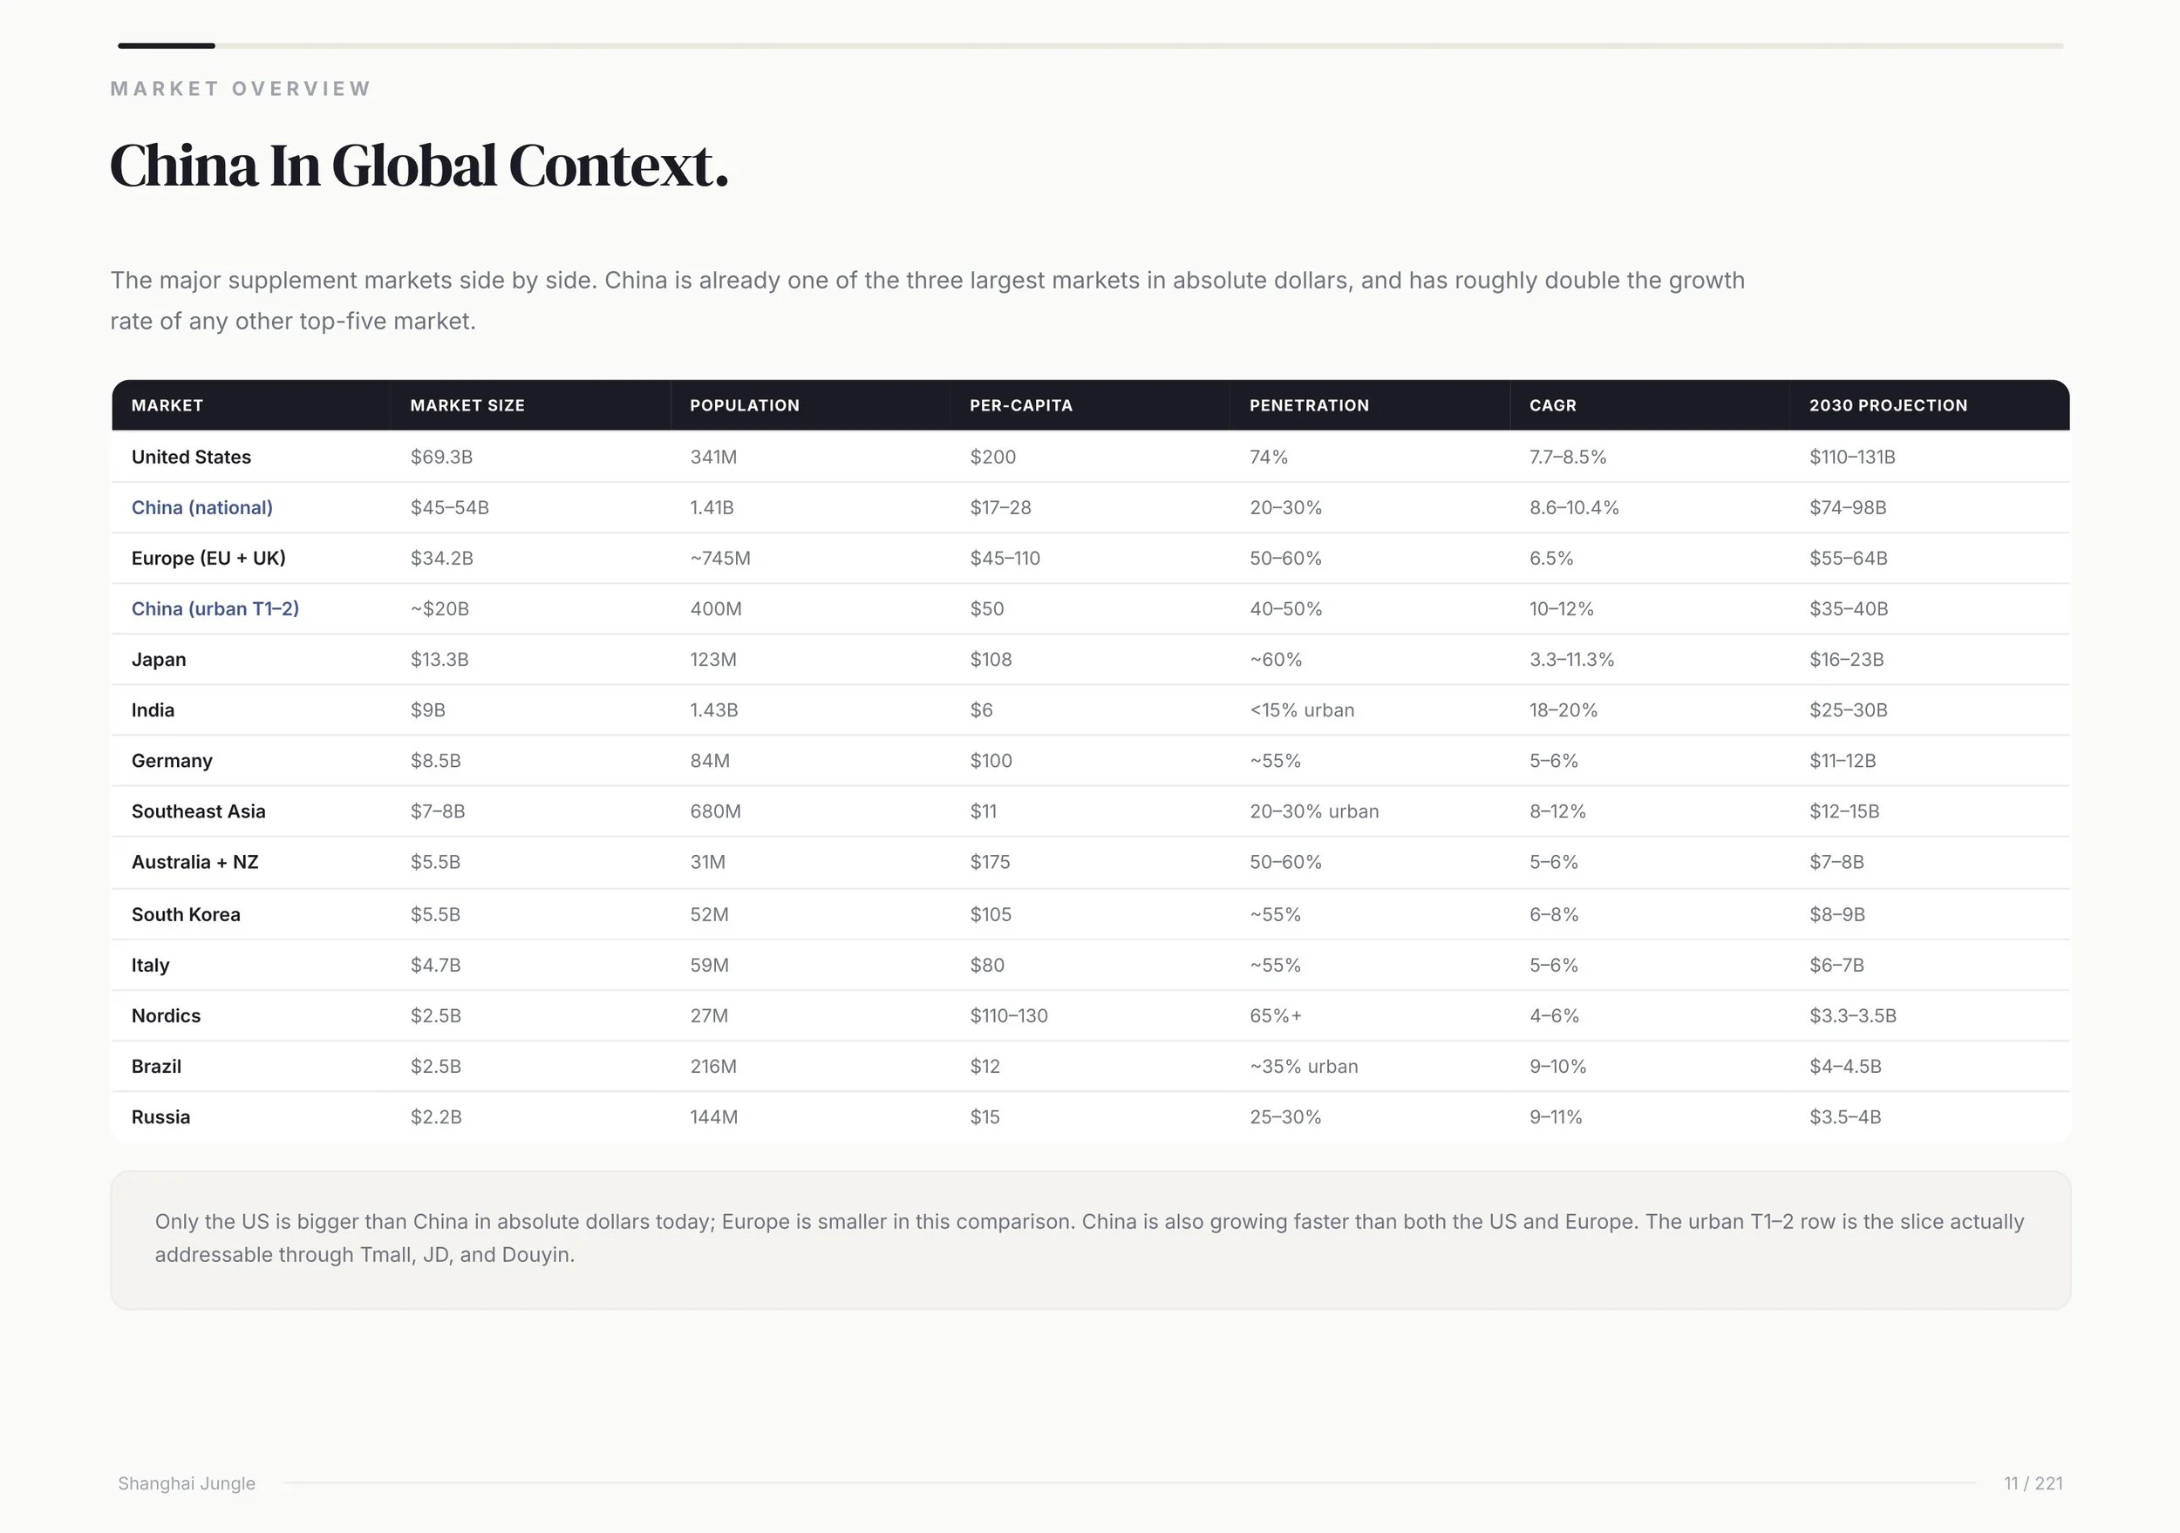This screenshot has width=2180, height=1533.
Task: Click the 2030 Projection column header
Action: click(1888, 405)
